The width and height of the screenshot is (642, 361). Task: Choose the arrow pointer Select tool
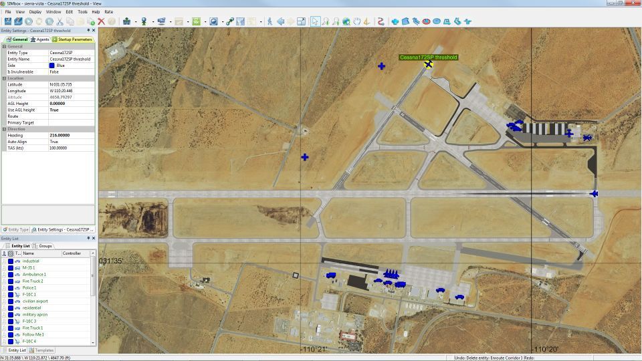point(316,21)
